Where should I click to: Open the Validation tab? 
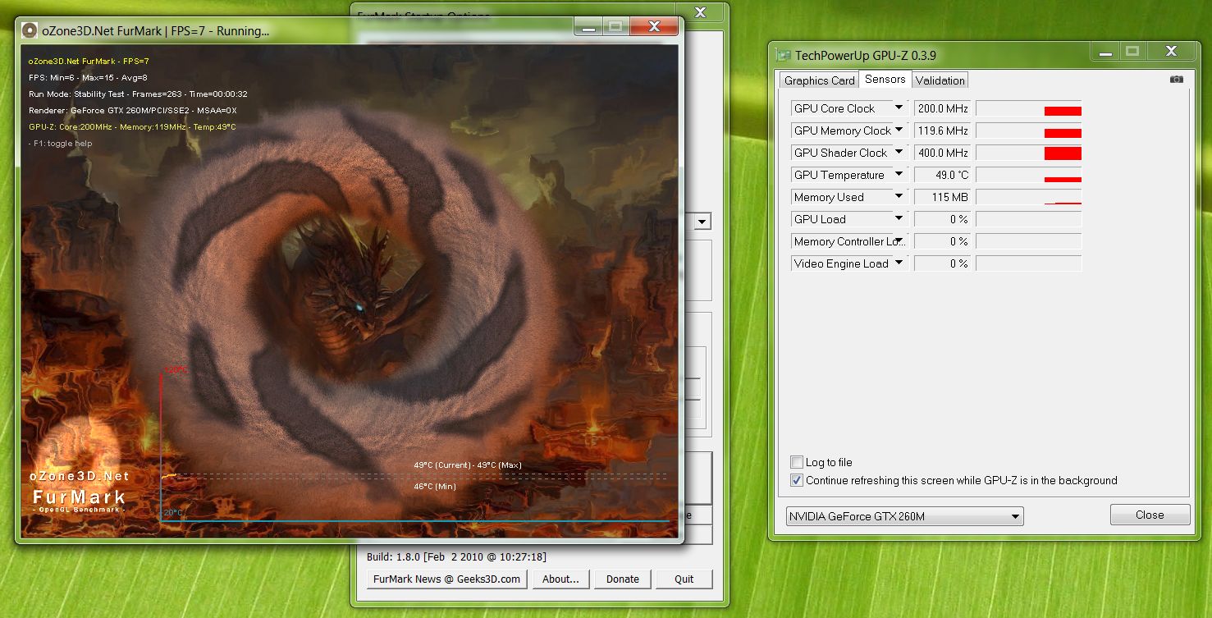(x=940, y=80)
